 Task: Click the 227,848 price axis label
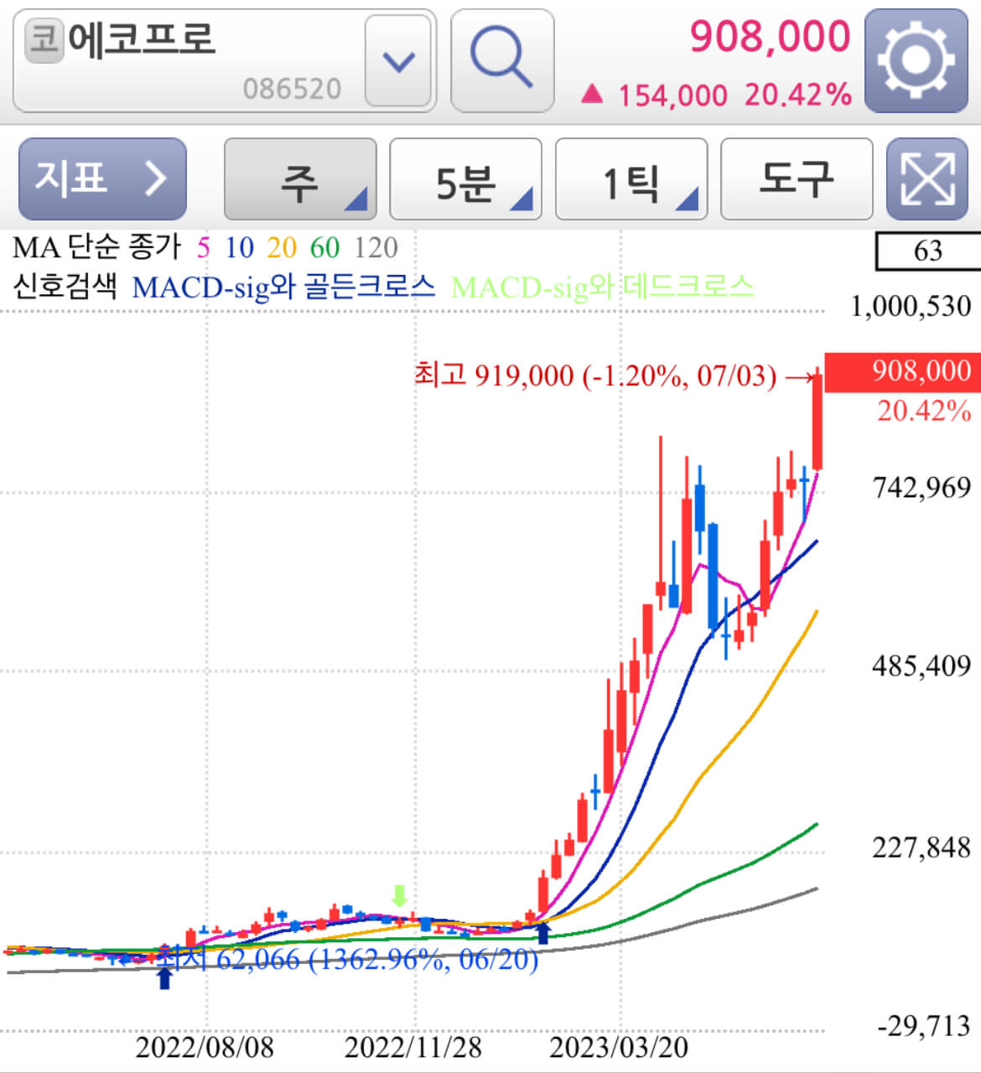921,848
